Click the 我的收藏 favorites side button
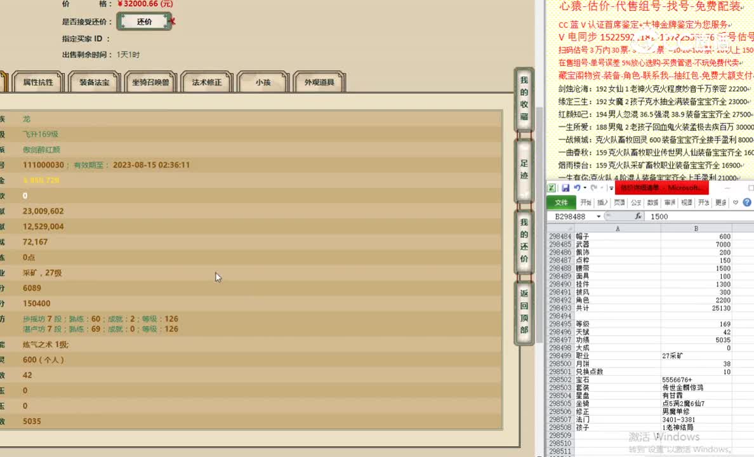 pyautogui.click(x=524, y=98)
